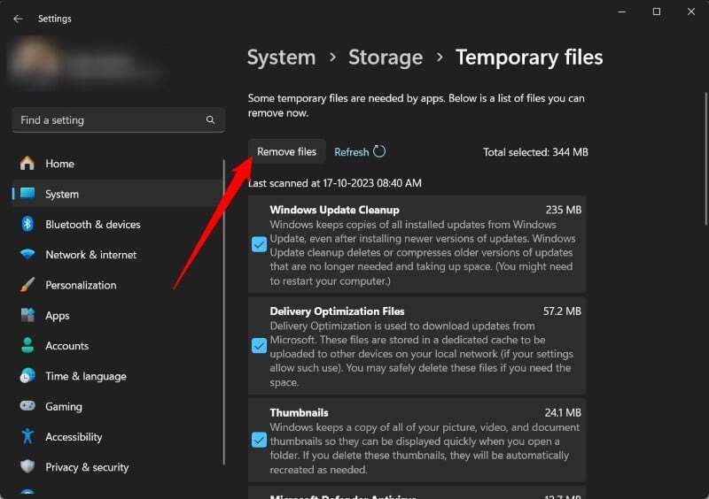This screenshot has height=499, width=709.
Task: Open Personalization settings
Action: point(118,285)
